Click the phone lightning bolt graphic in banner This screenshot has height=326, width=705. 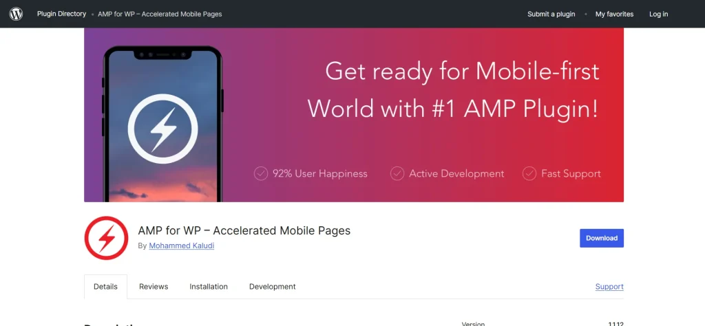coord(162,129)
